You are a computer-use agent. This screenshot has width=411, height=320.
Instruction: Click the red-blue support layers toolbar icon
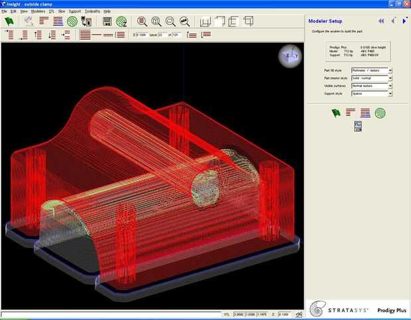pos(58,21)
